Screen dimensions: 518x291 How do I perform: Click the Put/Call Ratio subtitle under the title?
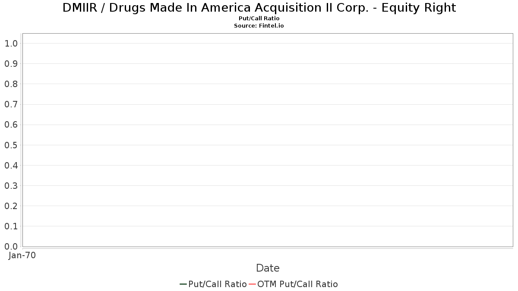click(x=259, y=19)
